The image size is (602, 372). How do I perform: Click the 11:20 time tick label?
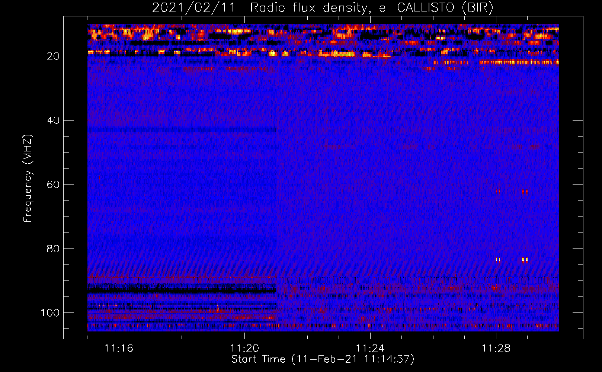(244, 349)
